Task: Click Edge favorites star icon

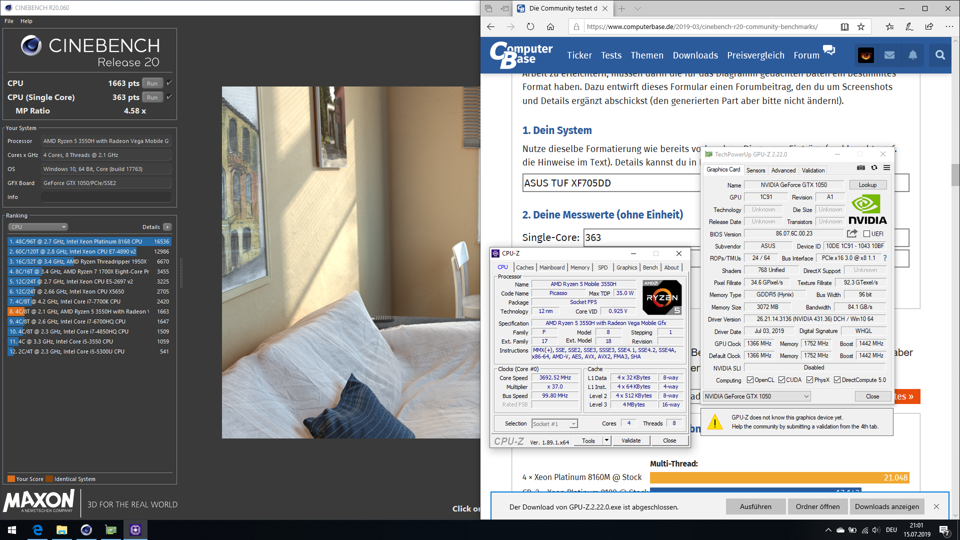Action: tap(861, 27)
